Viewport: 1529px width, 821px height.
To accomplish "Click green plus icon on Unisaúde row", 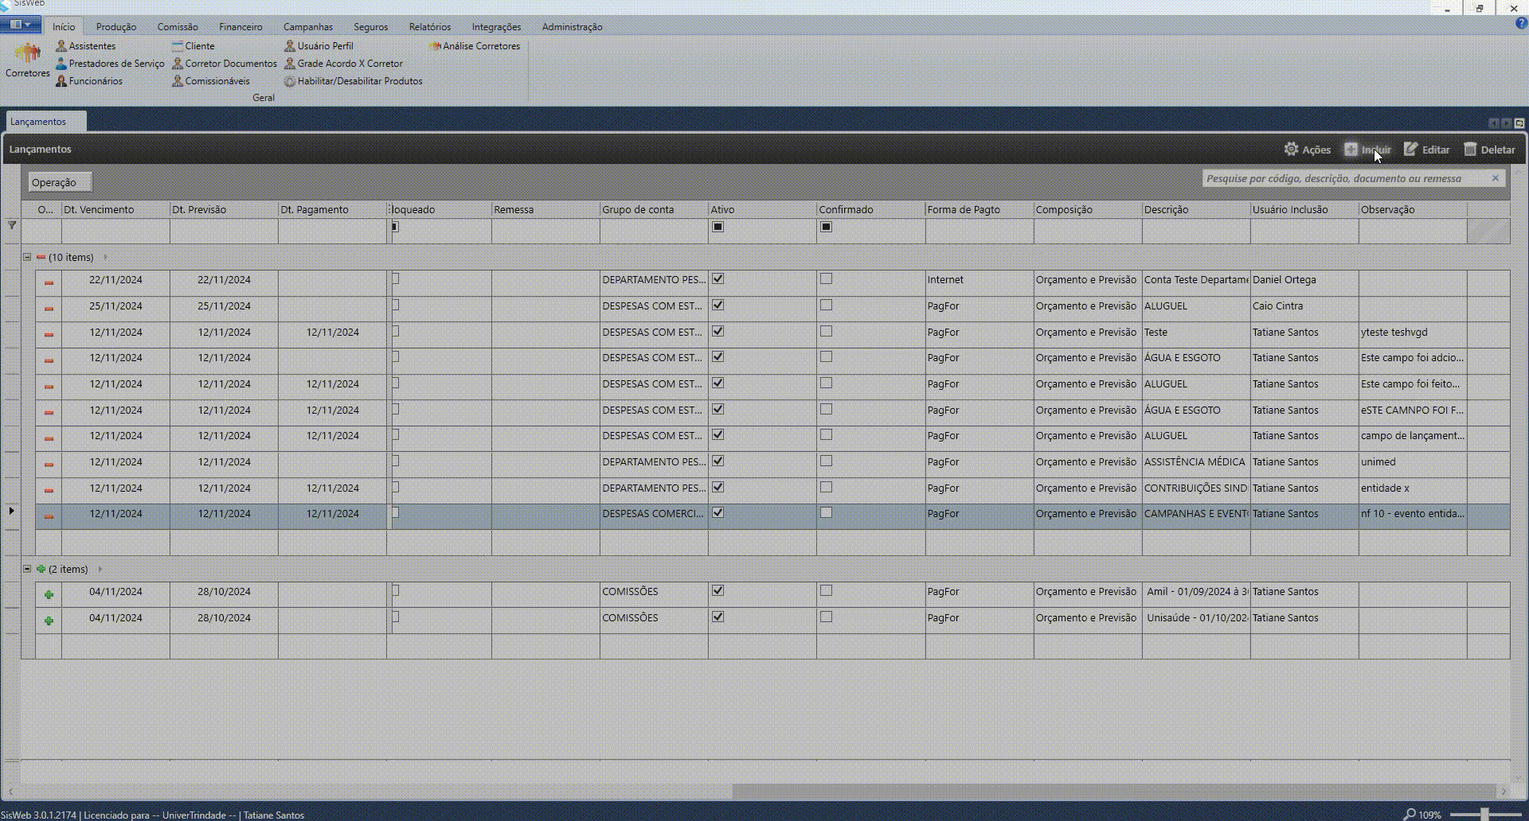I will pos(49,621).
